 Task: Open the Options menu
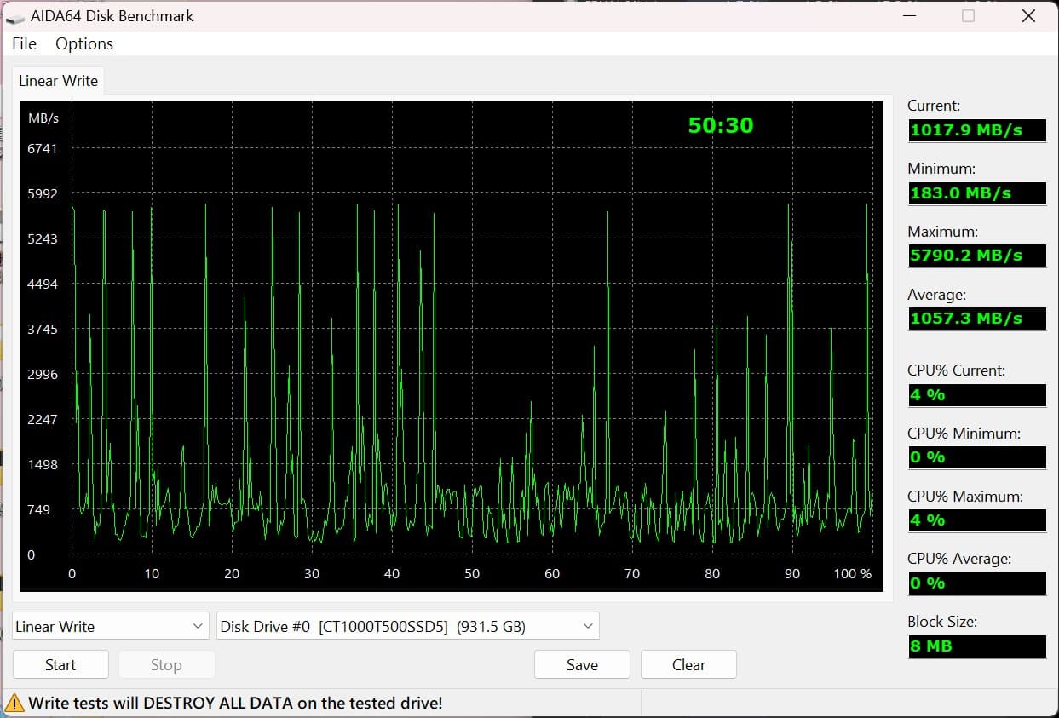(x=84, y=43)
